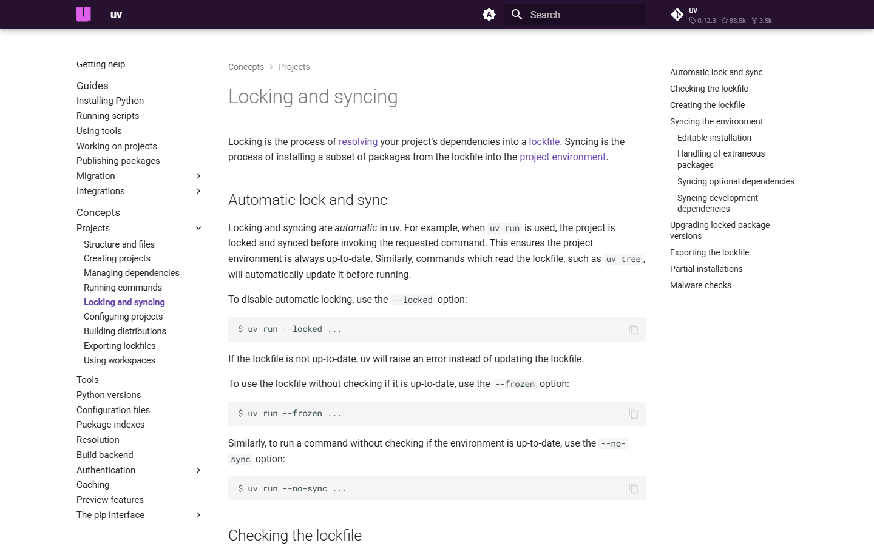The height and width of the screenshot is (546, 874).
Task: Jump to Syncing the environment section
Action: 716,121
